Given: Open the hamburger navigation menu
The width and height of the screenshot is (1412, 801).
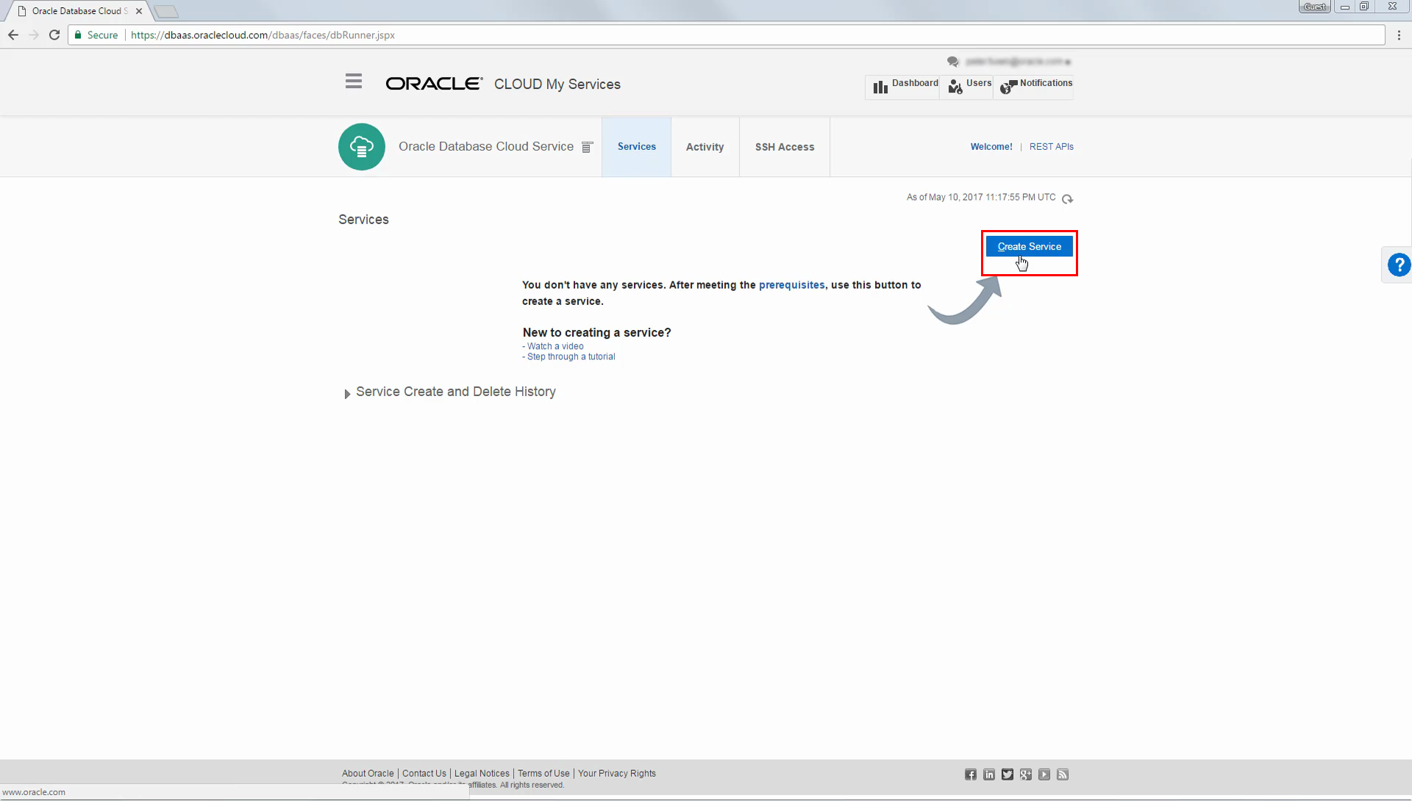Looking at the screenshot, I should pyautogui.click(x=354, y=82).
